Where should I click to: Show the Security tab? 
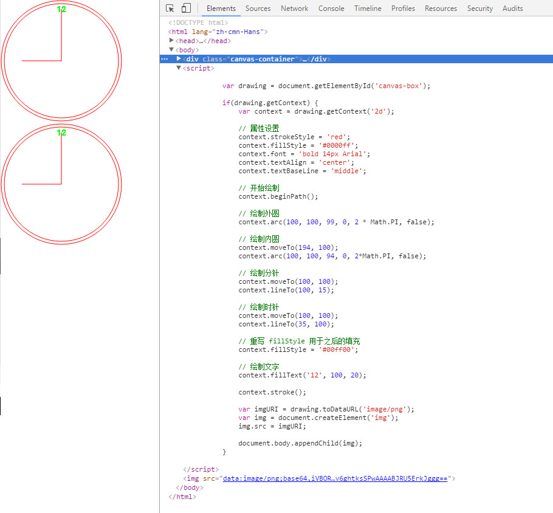pyautogui.click(x=479, y=9)
